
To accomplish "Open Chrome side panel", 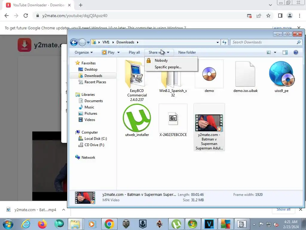I will click(280, 16).
